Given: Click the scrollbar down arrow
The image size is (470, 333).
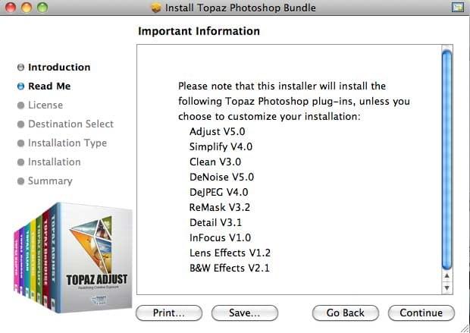Looking at the screenshot, I should tap(446, 287).
